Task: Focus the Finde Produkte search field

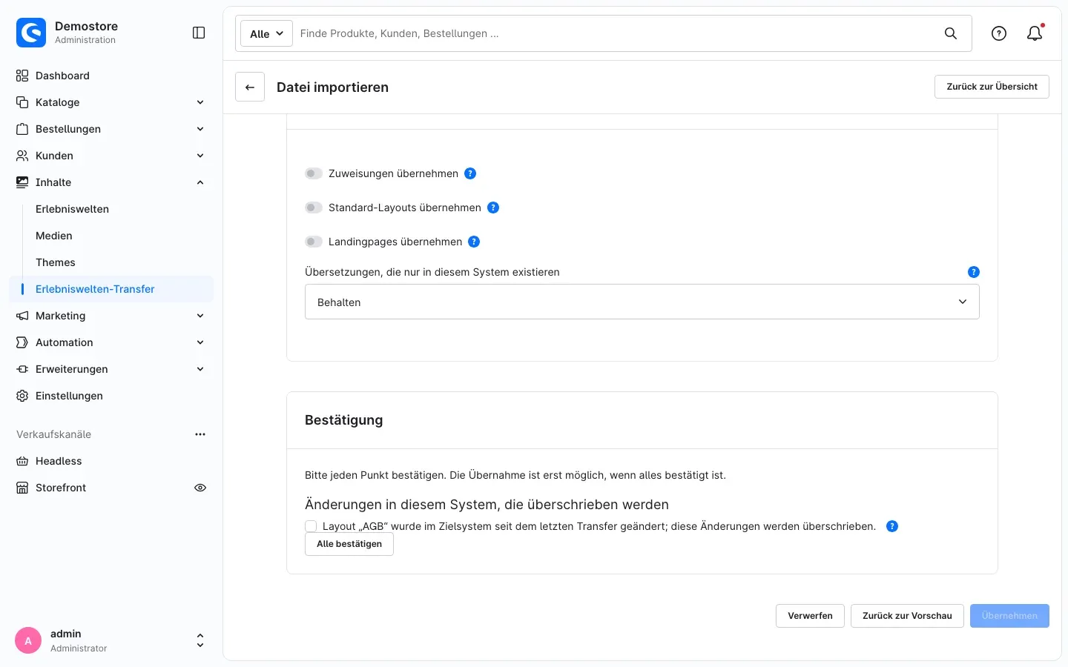Action: point(616,33)
